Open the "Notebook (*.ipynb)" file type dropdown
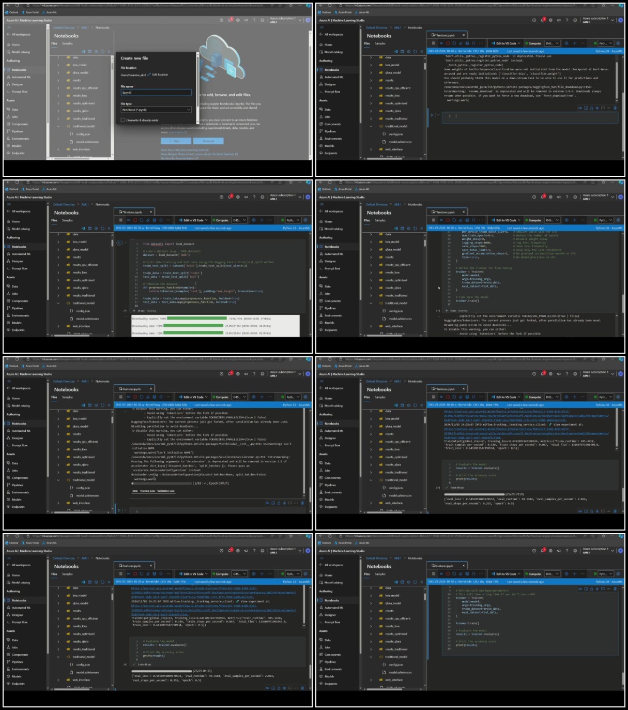Screen dimensions: 628x710 coord(156,110)
